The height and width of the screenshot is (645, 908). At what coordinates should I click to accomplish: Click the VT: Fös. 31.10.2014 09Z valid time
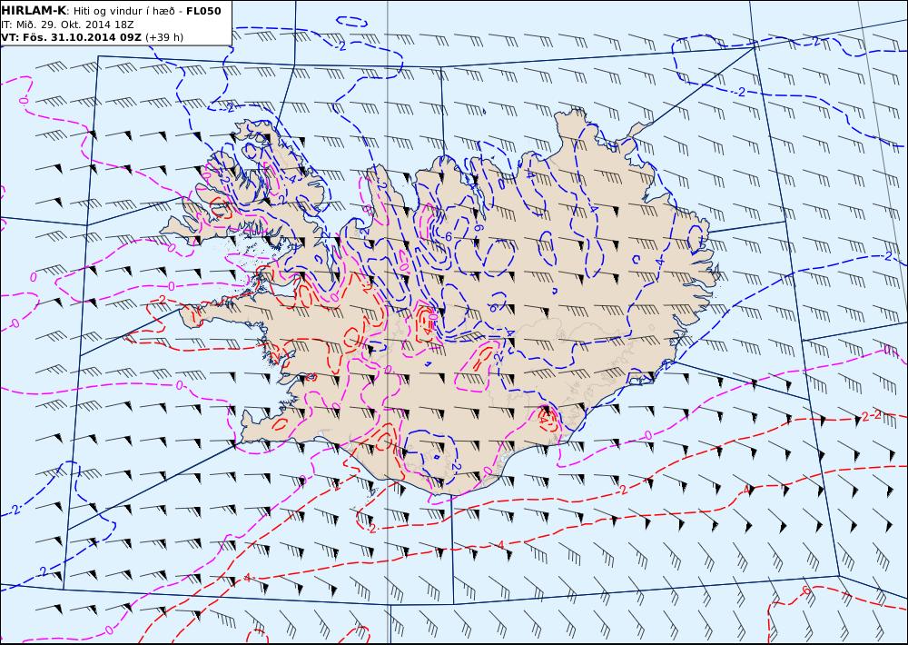(72, 37)
